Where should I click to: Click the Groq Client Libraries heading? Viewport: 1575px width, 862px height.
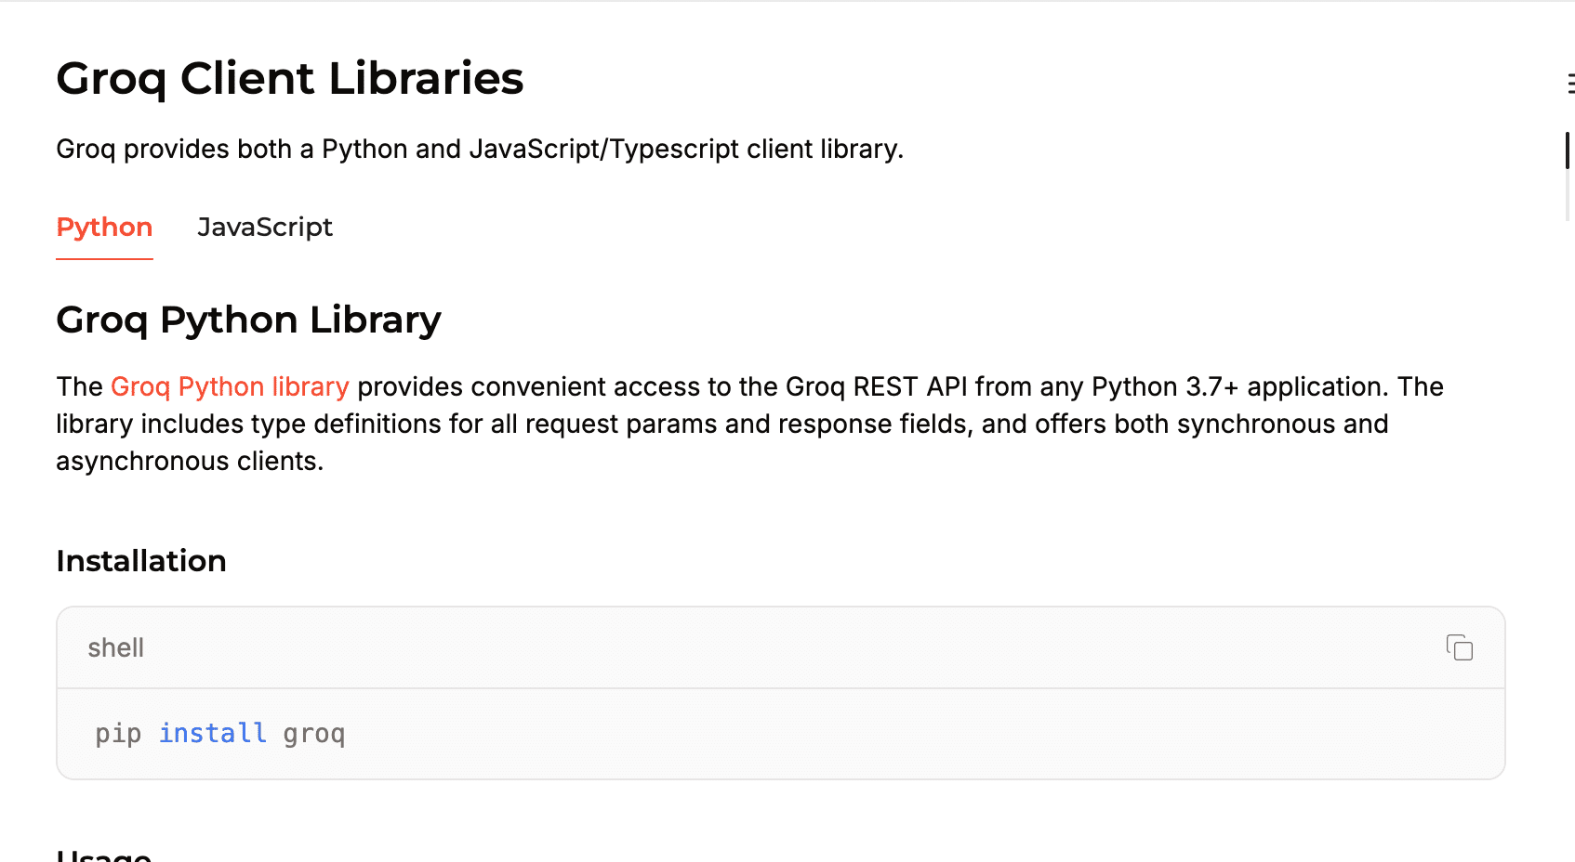[x=289, y=78]
